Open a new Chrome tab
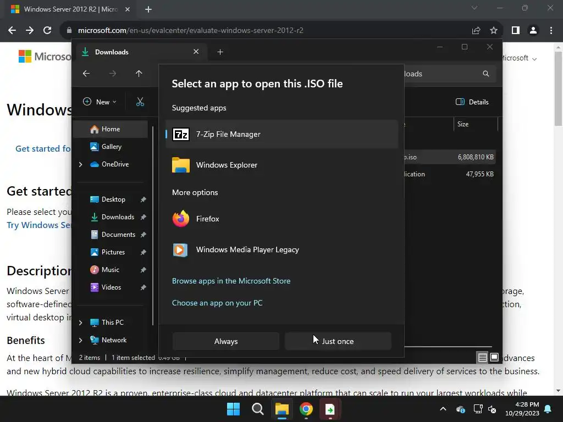This screenshot has height=422, width=563. [x=148, y=9]
